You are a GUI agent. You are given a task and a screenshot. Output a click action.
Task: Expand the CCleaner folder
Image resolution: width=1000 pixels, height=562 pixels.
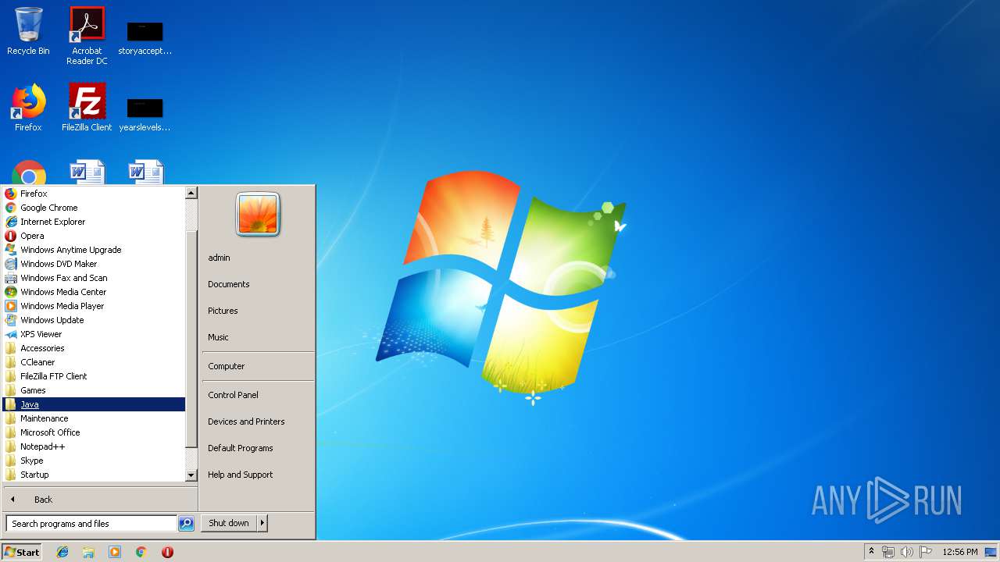(94, 362)
